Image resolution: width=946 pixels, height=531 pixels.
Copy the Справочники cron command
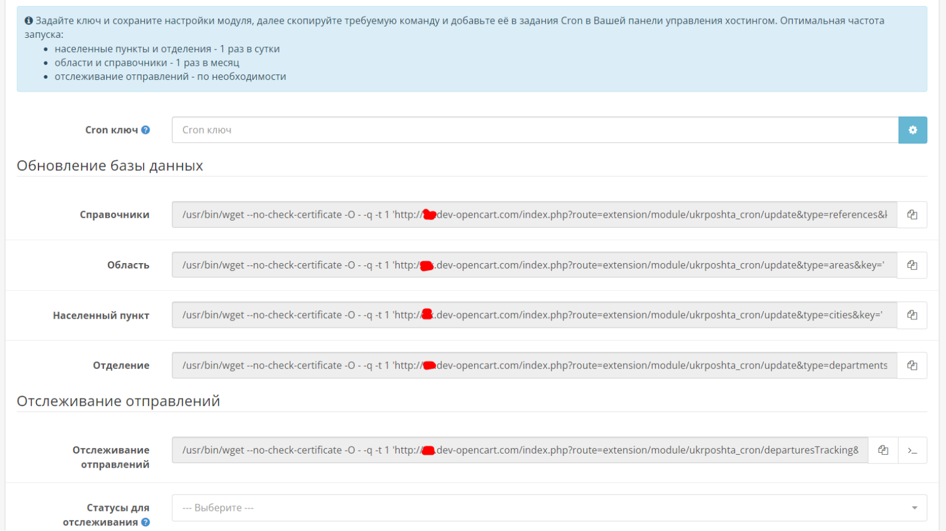point(912,215)
